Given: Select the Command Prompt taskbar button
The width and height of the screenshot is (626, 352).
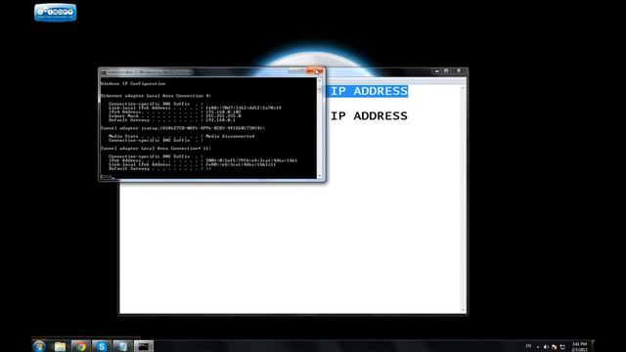Looking at the screenshot, I should [144, 346].
